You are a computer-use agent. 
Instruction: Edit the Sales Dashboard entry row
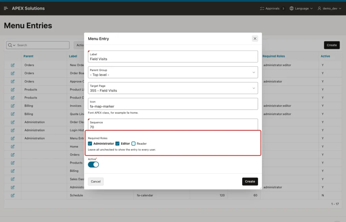click(13, 179)
